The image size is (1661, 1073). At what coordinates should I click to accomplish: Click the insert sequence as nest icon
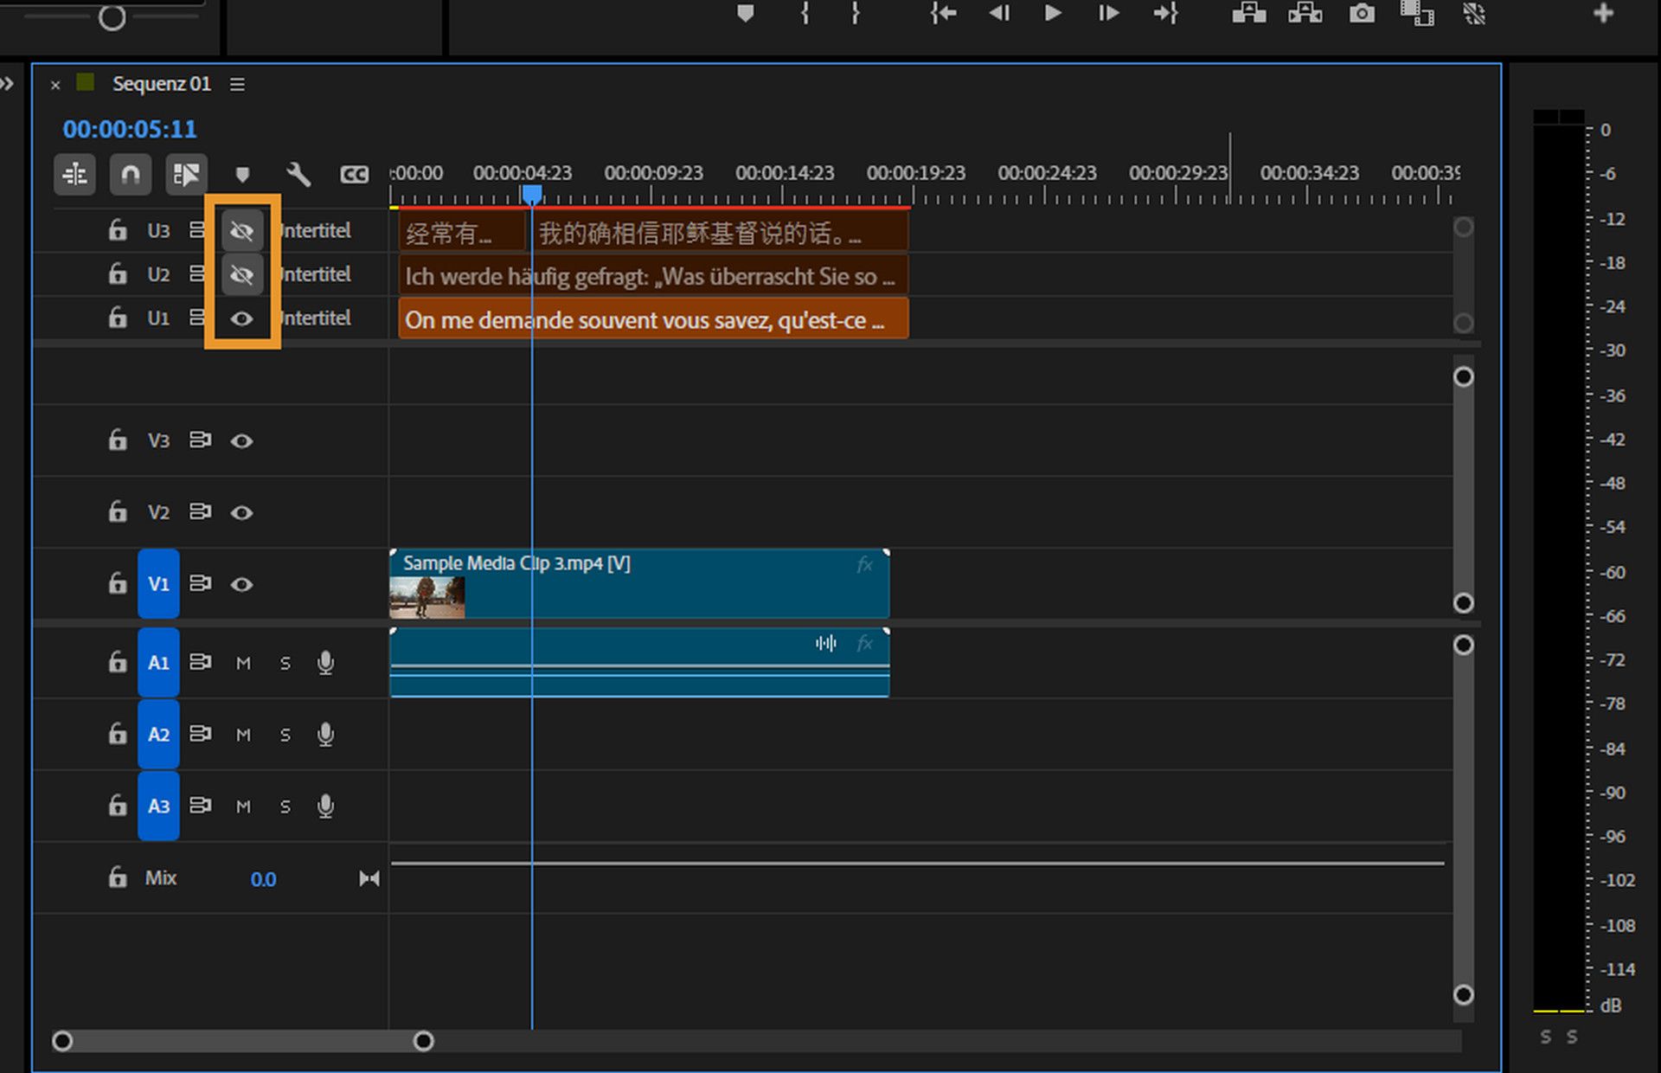pyautogui.click(x=75, y=175)
